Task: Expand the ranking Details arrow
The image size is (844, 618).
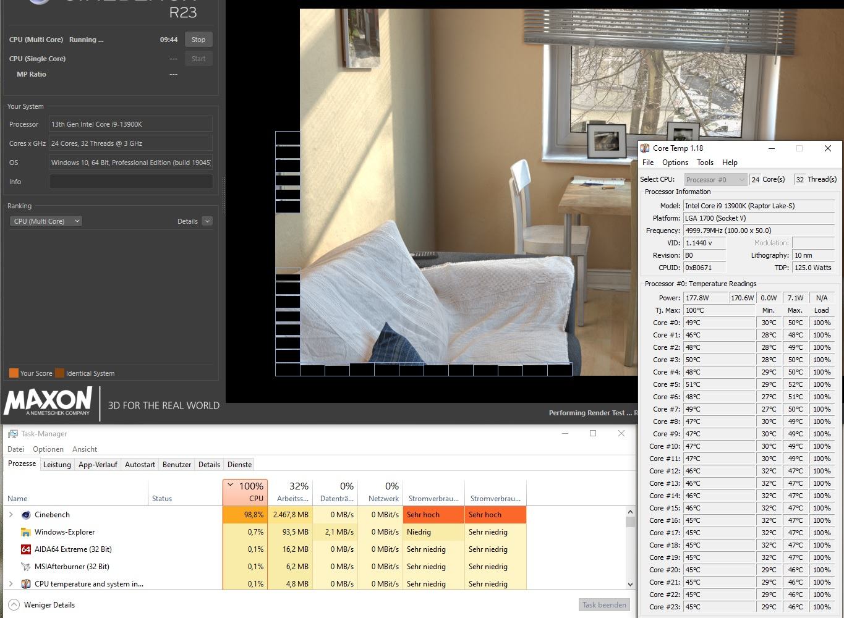Action: point(207,221)
